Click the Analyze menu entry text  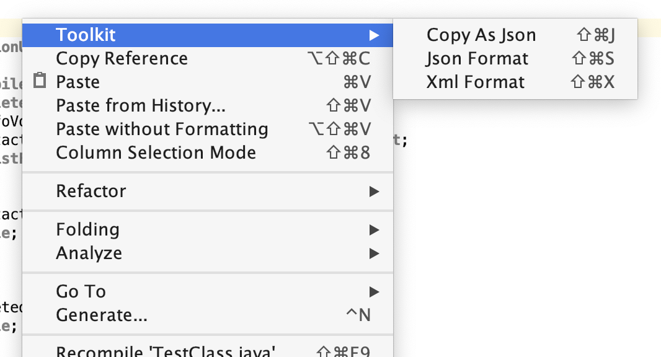pyautogui.click(x=88, y=253)
